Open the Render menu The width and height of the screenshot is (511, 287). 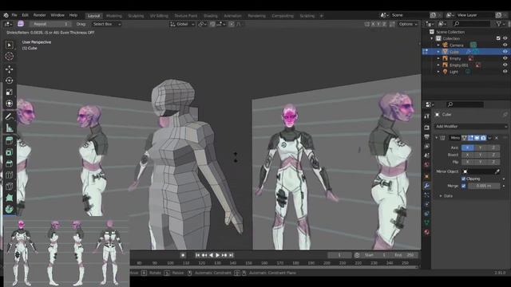pos(39,15)
